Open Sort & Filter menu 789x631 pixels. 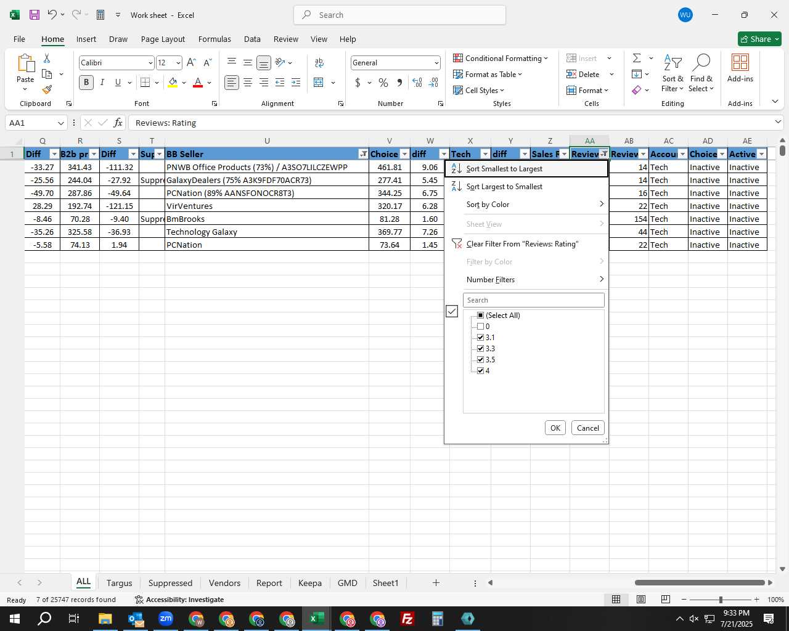(x=672, y=73)
